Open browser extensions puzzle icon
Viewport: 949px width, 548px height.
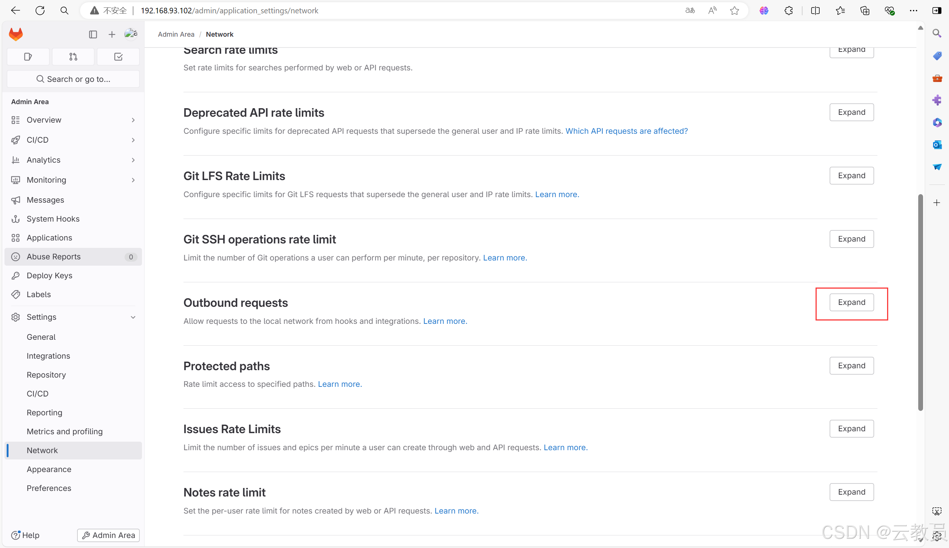click(788, 10)
